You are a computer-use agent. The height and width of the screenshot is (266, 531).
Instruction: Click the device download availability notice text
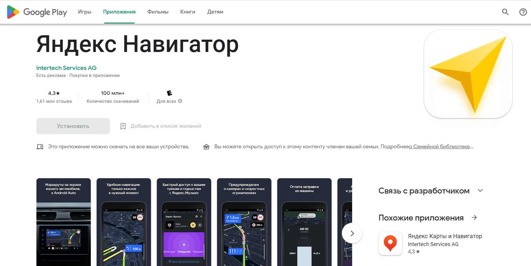point(119,147)
